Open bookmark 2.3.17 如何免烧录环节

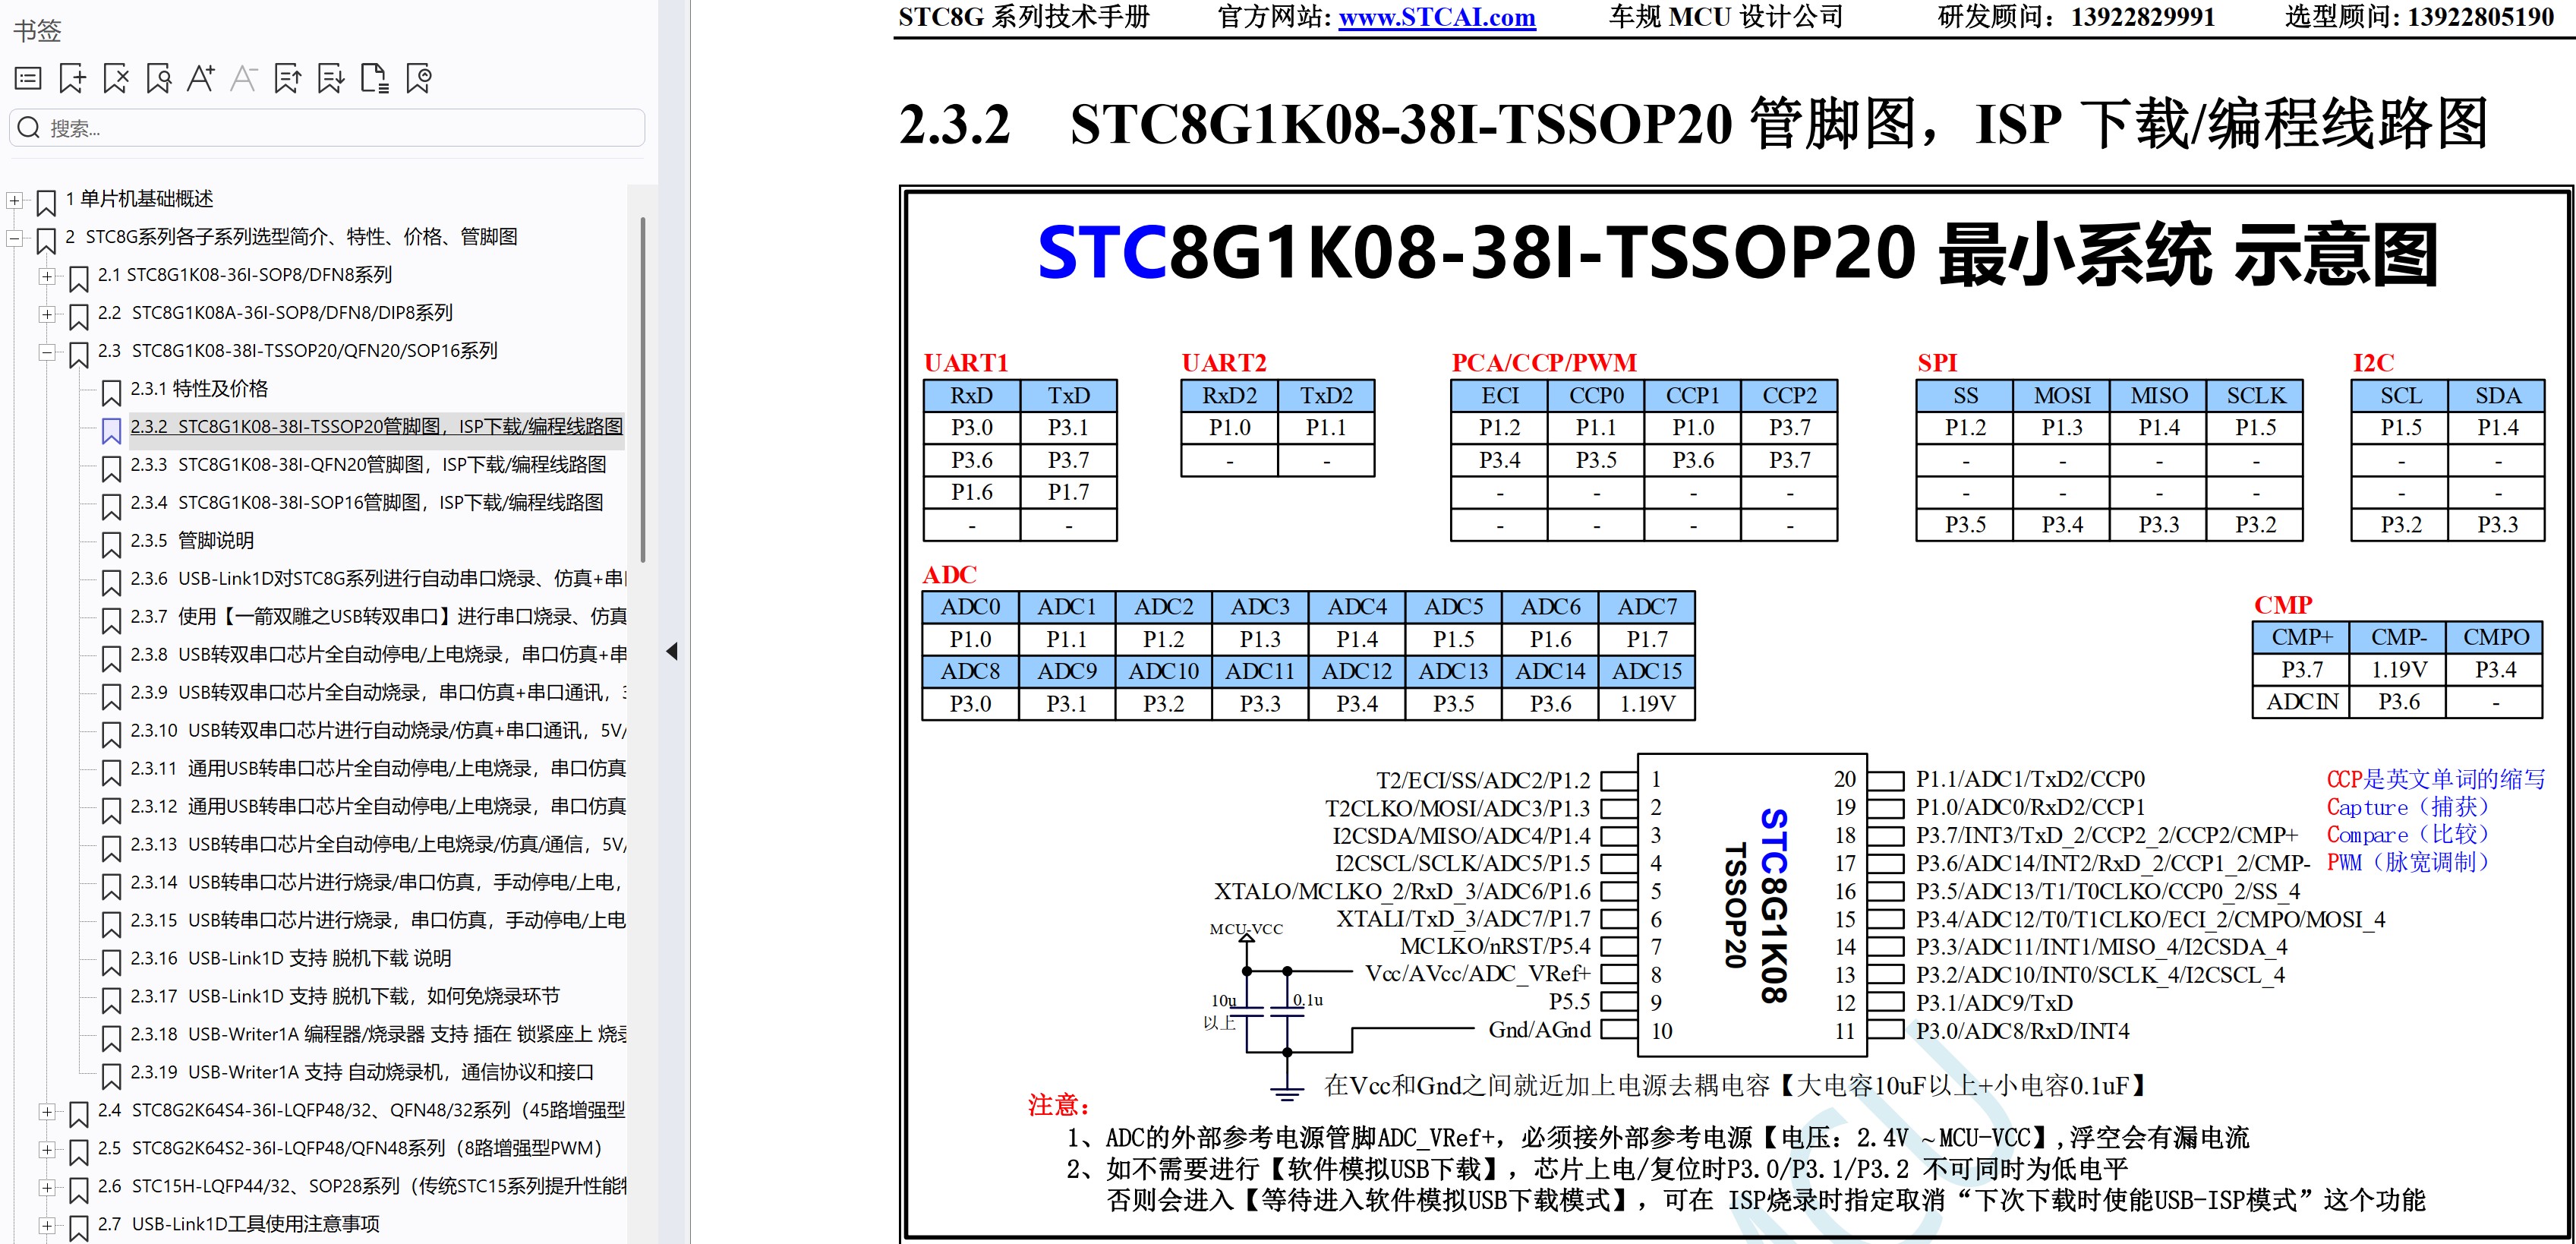[x=345, y=997]
